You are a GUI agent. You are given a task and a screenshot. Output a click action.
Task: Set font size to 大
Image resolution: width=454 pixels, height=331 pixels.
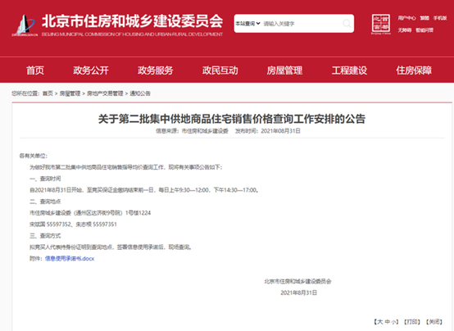coord(380,322)
